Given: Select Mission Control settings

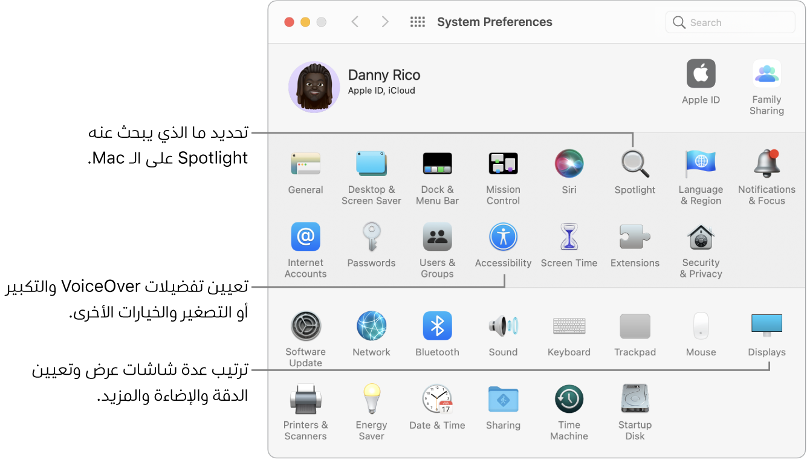Looking at the screenshot, I should coord(503,163).
